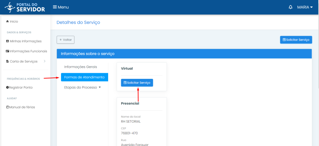Screen dimensions: 319x146
Task: Open Registrar Ponto in the sidebar
Action: [19, 87]
